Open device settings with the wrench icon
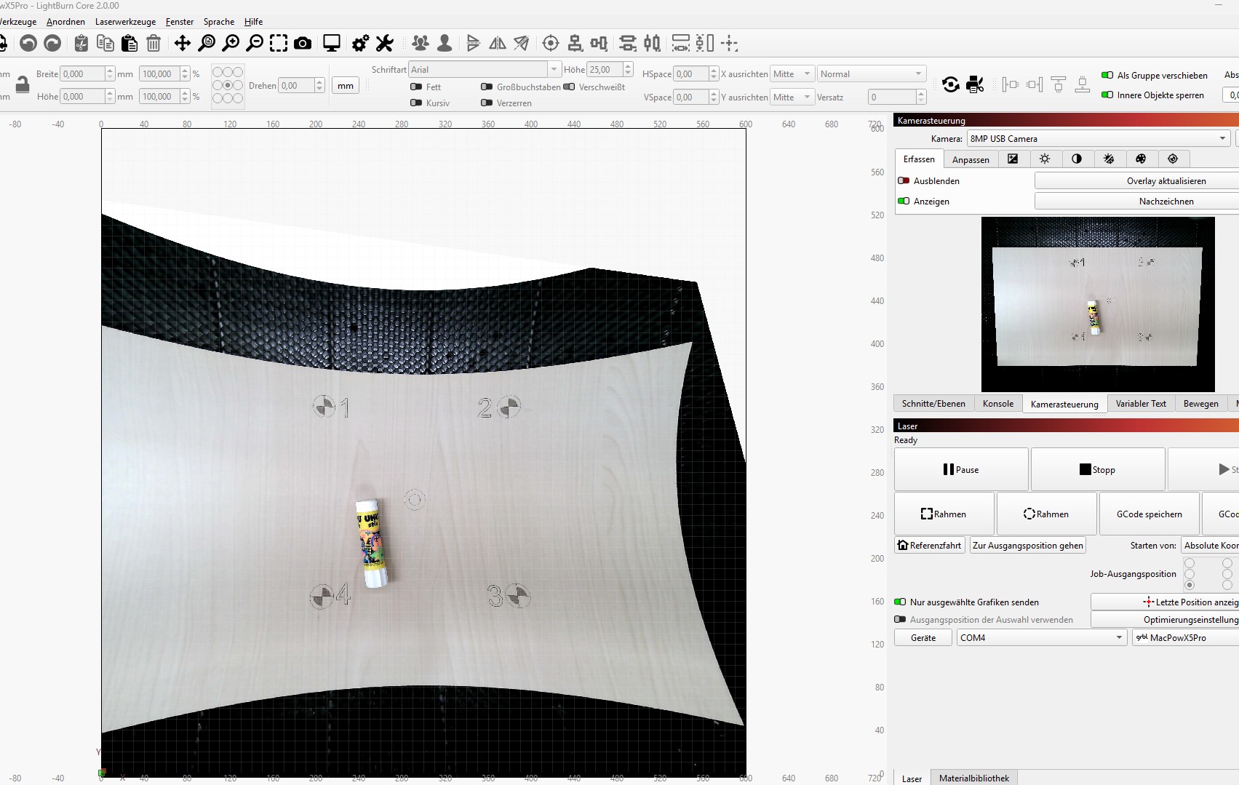The width and height of the screenshot is (1239, 785). coord(385,44)
